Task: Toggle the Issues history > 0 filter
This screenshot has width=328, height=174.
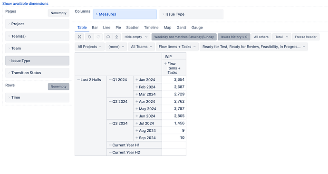Action: tap(234, 37)
